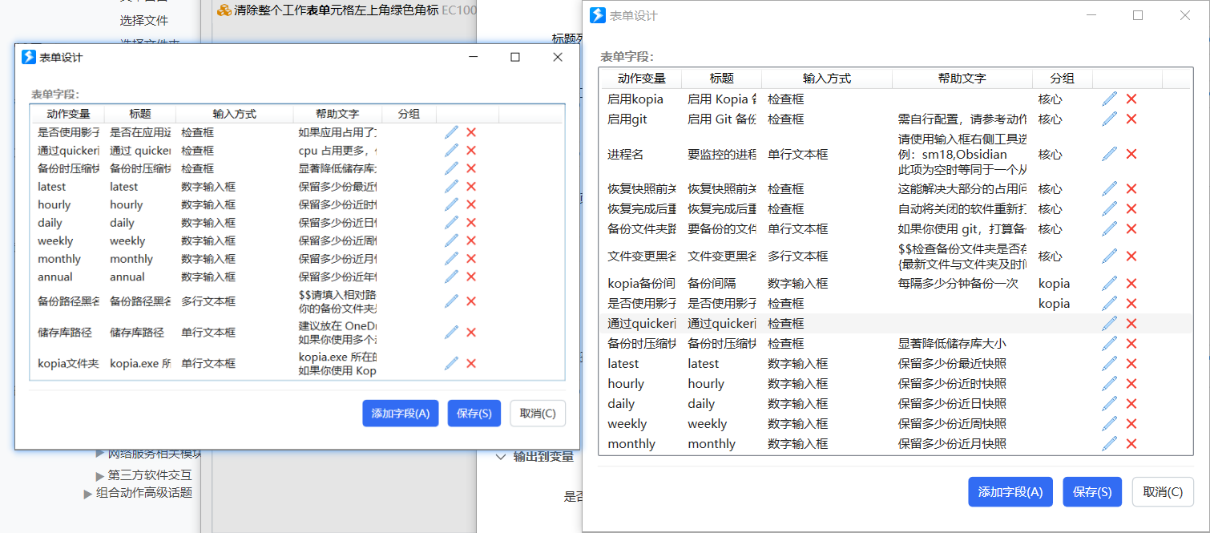Edit the monthly field in right dialog
The height and width of the screenshot is (533, 1210).
[1109, 443]
